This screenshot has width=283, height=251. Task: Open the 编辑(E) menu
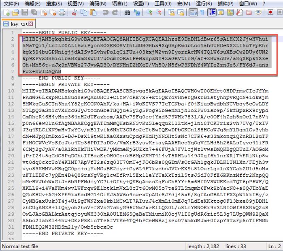[32, 3]
